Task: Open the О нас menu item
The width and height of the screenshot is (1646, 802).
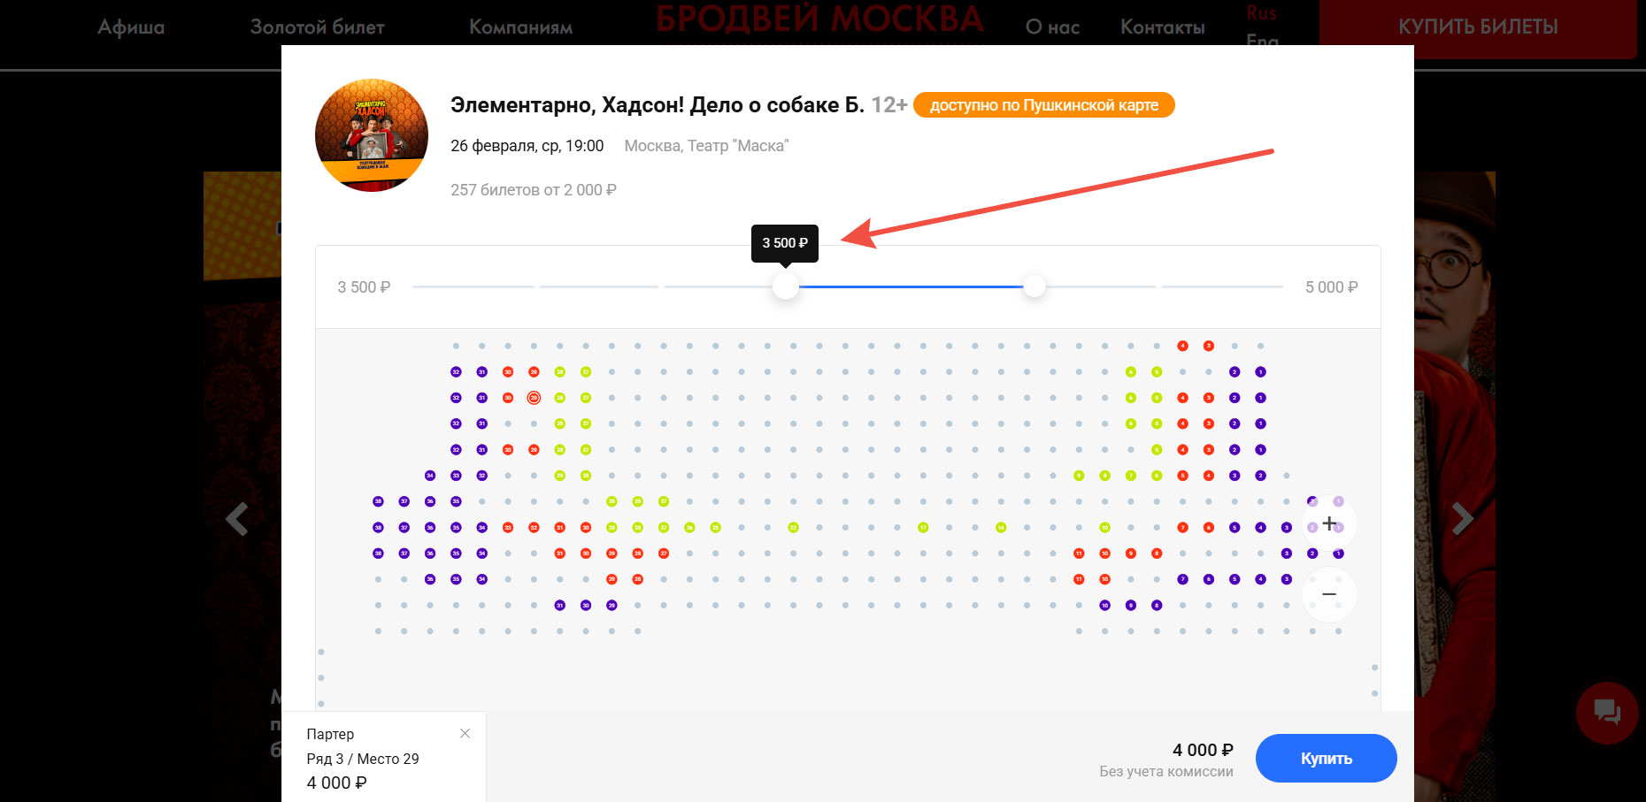Action: [x=1052, y=27]
